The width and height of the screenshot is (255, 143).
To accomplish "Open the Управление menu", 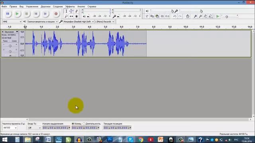I will (x=32, y=6).
